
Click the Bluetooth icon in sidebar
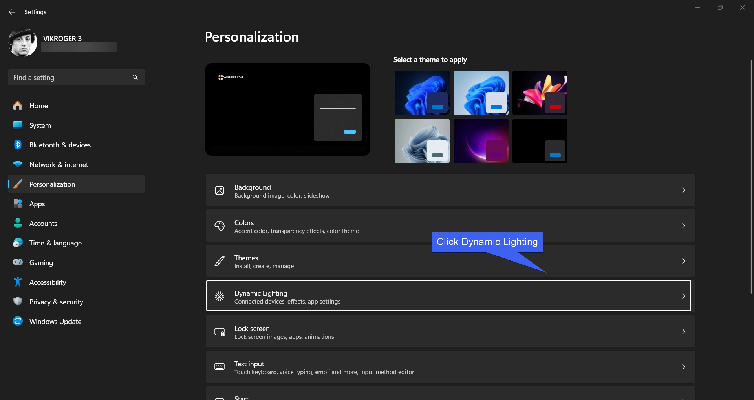click(18, 145)
